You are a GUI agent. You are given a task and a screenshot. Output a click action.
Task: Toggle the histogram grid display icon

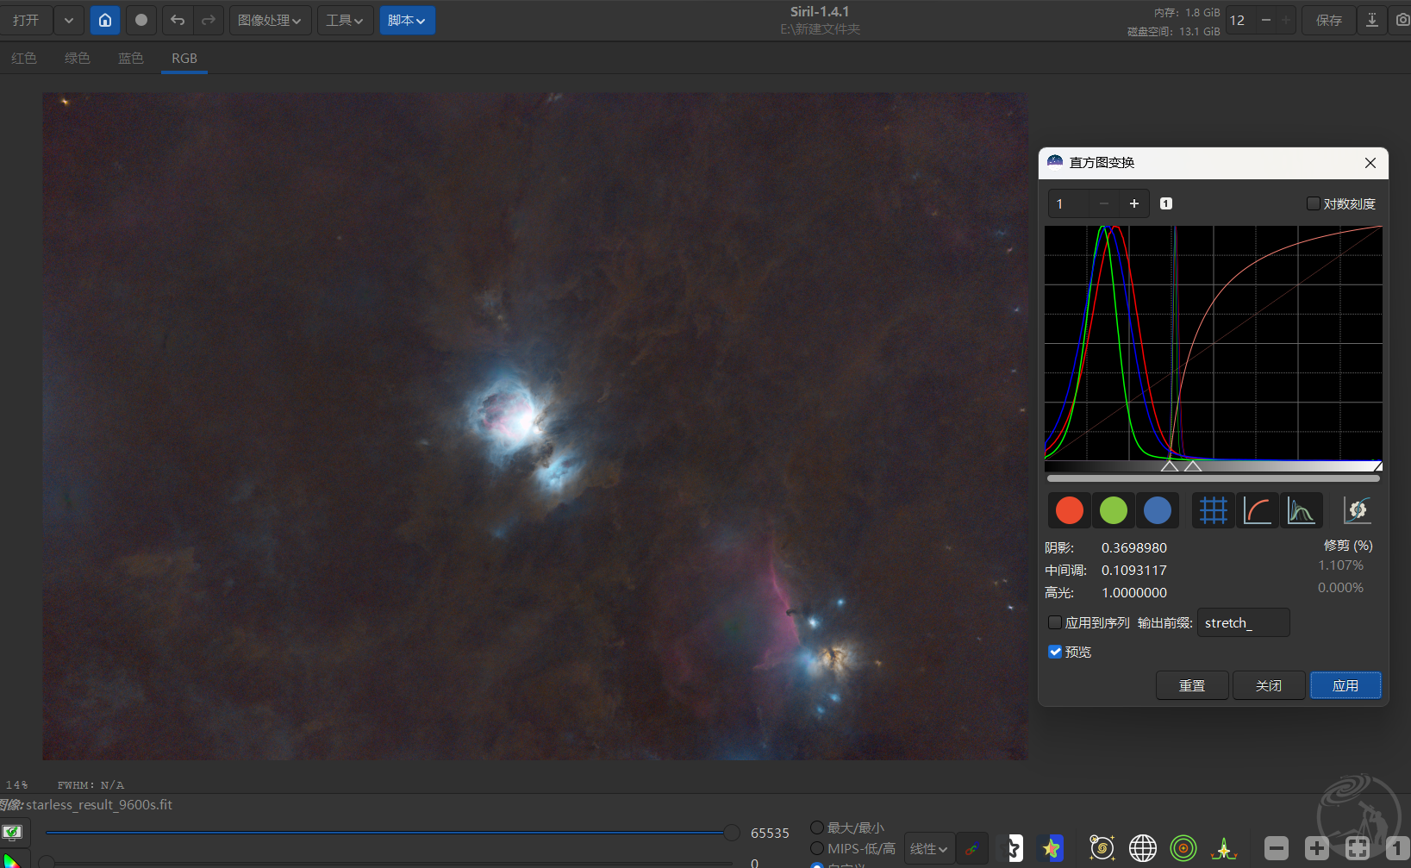(1213, 510)
